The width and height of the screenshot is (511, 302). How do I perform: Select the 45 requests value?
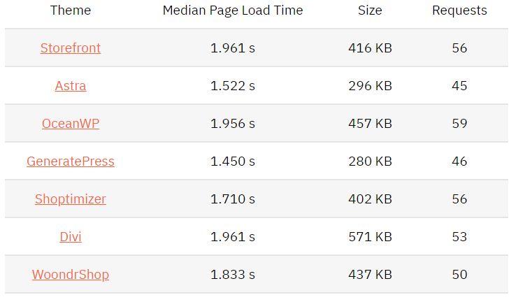point(459,86)
